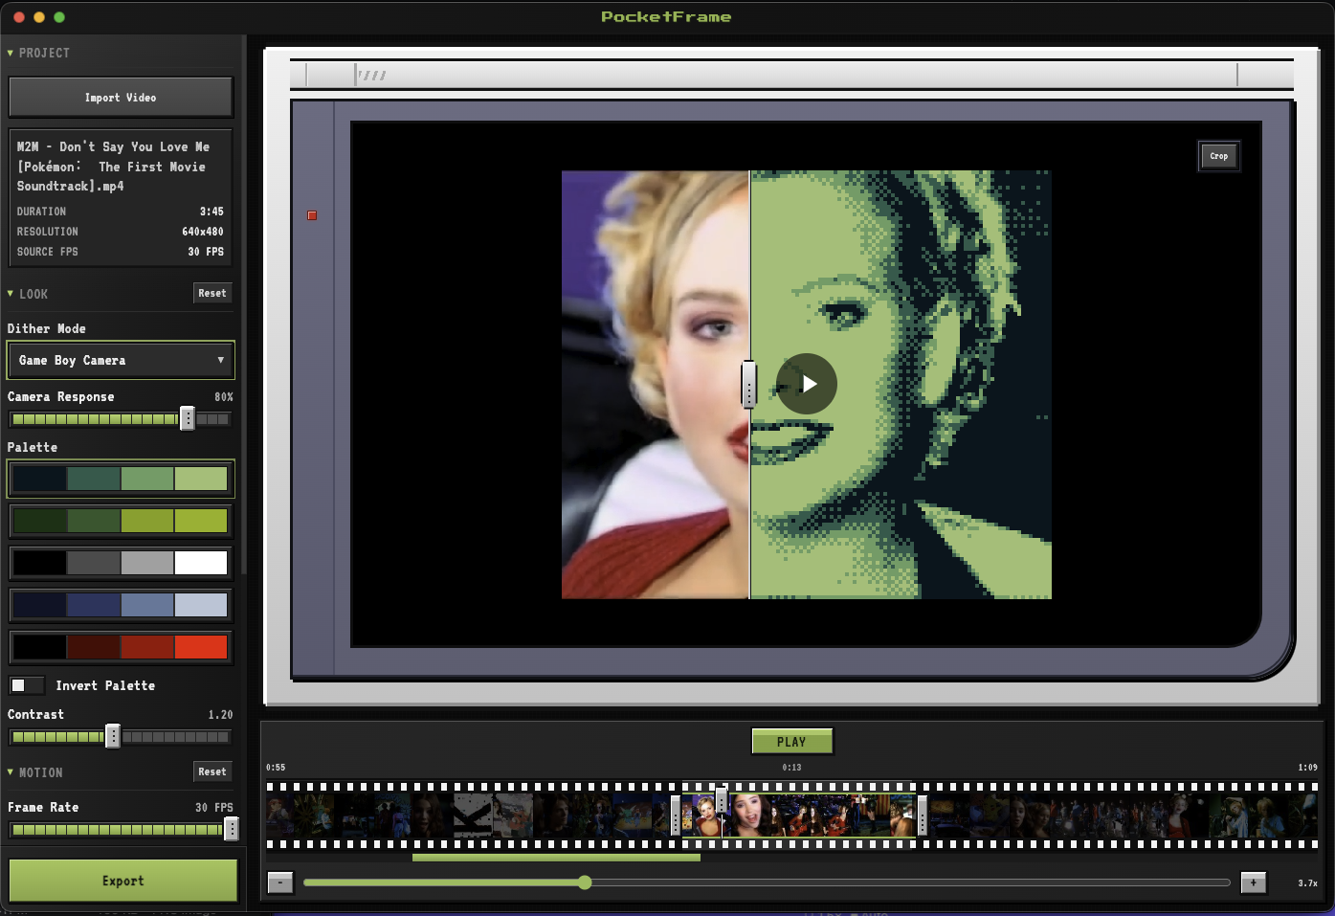Click the 1:09 timeline end label
1335x916 pixels.
pos(1307,768)
